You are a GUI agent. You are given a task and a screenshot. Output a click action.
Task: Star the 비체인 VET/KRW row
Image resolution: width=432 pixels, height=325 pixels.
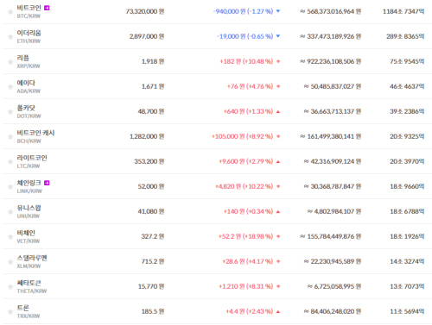(x=10, y=237)
